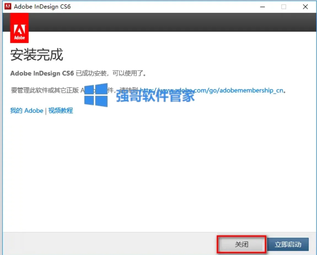Launch InDesign with 立即启动 button
Image resolution: width=317 pixels, height=255 pixels.
(x=288, y=244)
